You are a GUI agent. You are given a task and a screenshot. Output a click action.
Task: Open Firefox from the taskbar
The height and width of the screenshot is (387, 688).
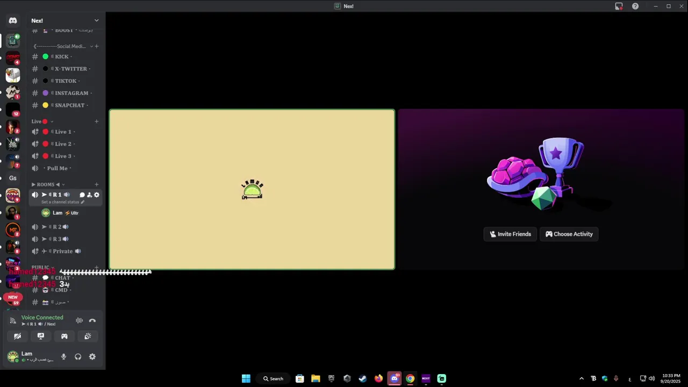(379, 378)
